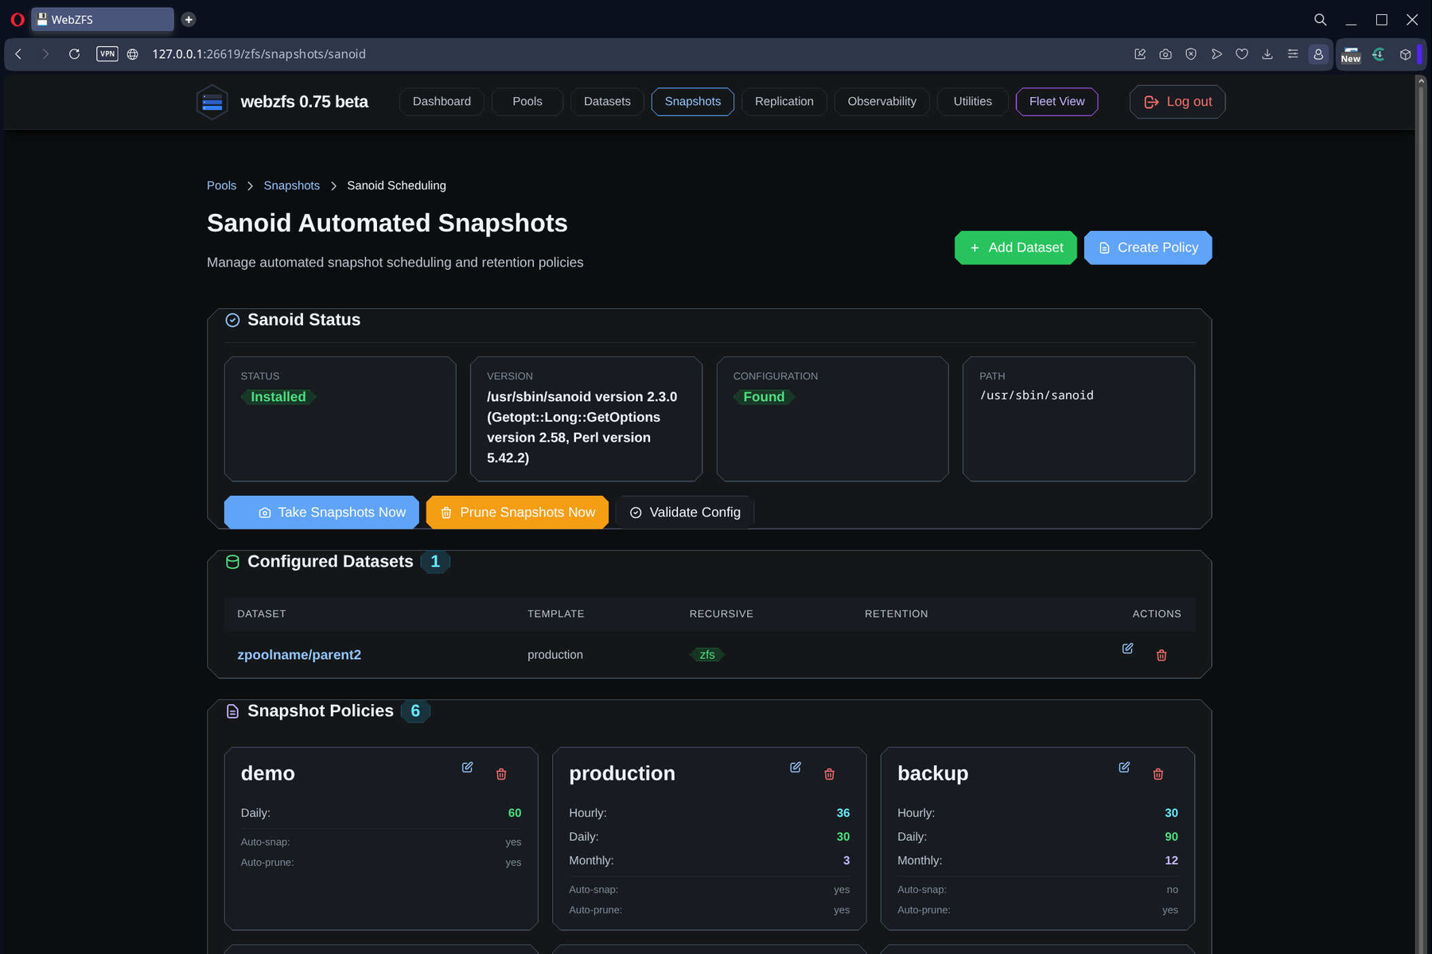Open the Observability nav tab

point(881,101)
